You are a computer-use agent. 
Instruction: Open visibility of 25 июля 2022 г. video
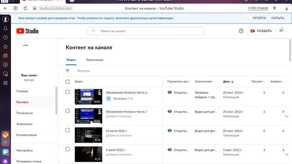(x=178, y=131)
